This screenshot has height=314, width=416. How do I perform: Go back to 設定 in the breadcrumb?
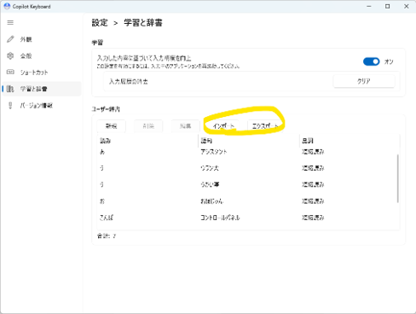click(x=100, y=23)
